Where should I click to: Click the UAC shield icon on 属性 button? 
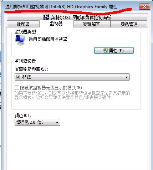click(x=106, y=51)
